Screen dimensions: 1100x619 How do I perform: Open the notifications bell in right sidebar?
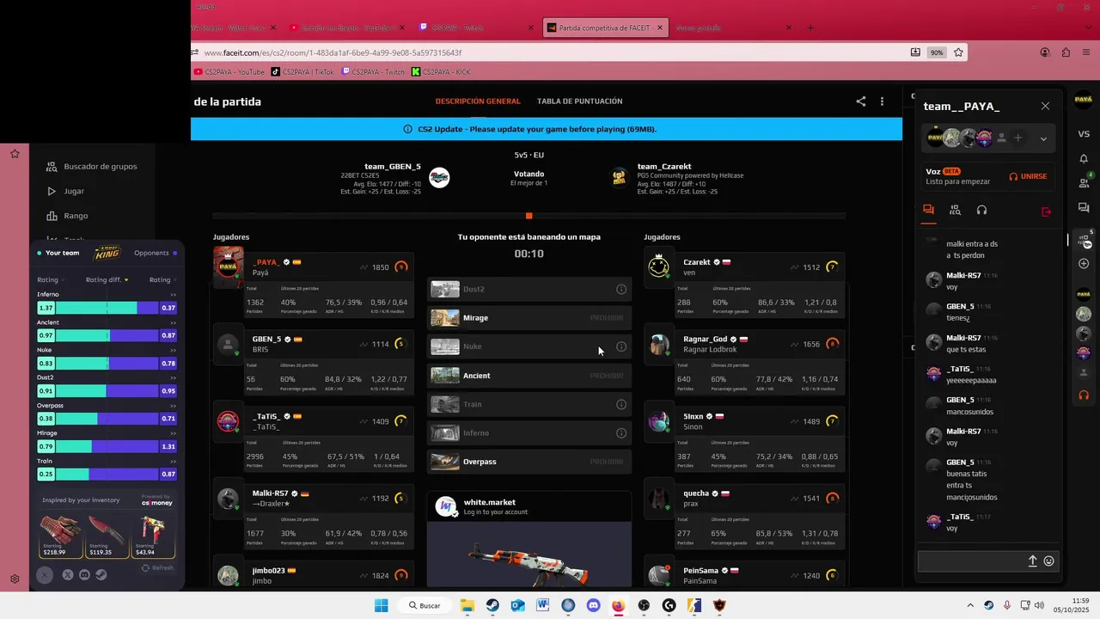[1084, 159]
